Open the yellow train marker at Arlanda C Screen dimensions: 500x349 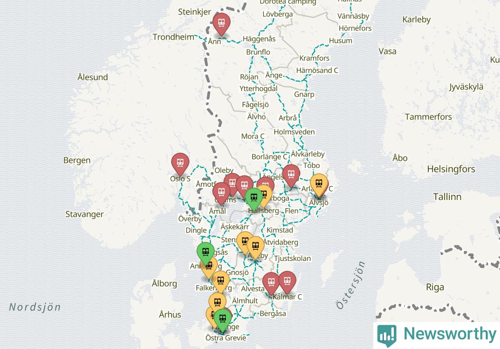pos(319,184)
